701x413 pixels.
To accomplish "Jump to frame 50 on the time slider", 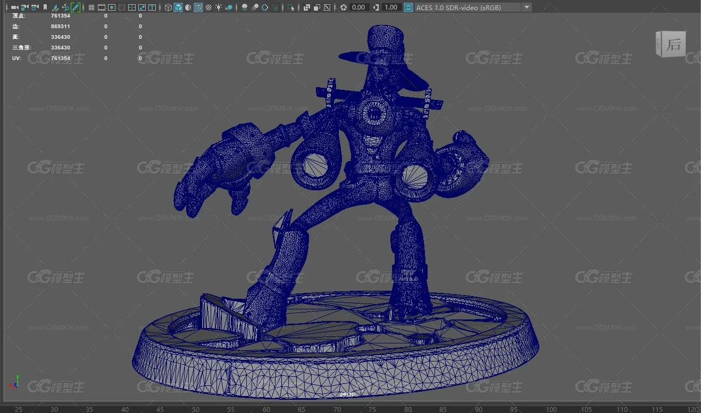I will coord(196,409).
